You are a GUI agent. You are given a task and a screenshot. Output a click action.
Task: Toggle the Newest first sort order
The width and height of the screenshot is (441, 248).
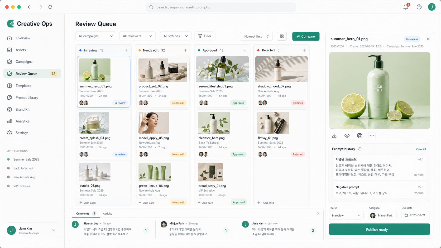[x=256, y=36]
